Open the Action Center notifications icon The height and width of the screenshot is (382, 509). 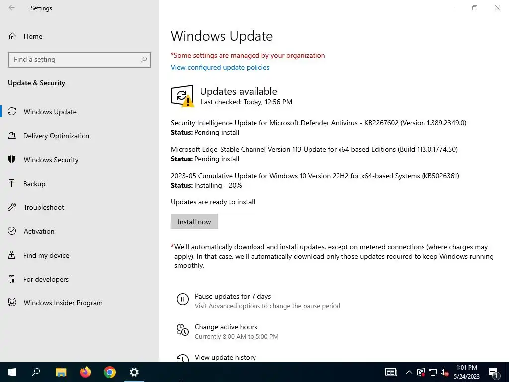[494, 373]
